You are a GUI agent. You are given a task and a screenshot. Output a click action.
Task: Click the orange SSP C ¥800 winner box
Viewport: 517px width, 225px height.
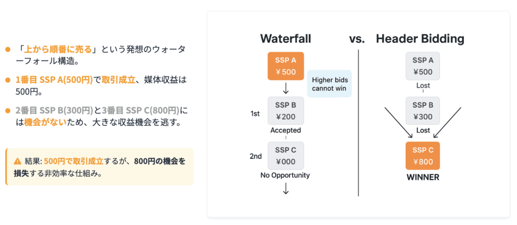click(423, 156)
